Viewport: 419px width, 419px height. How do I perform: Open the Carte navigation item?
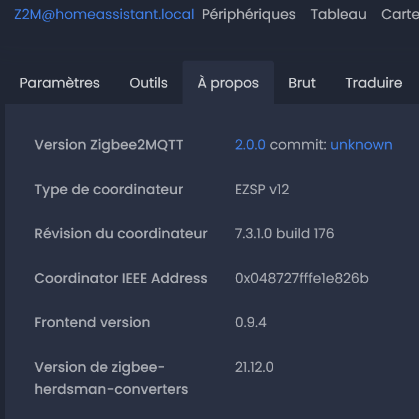pyautogui.click(x=399, y=14)
